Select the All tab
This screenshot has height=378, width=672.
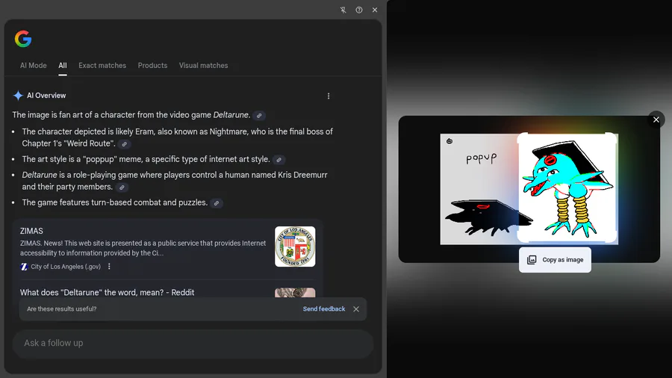63,66
